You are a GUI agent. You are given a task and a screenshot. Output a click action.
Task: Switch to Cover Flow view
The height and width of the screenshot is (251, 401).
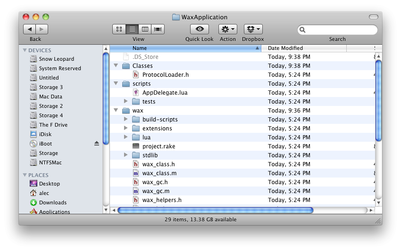pyautogui.click(x=158, y=29)
